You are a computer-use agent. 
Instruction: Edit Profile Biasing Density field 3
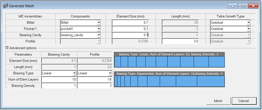[95, 86]
